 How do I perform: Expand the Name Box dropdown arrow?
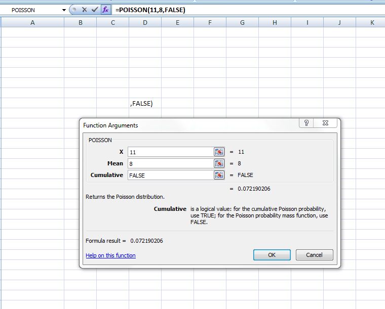(x=64, y=10)
